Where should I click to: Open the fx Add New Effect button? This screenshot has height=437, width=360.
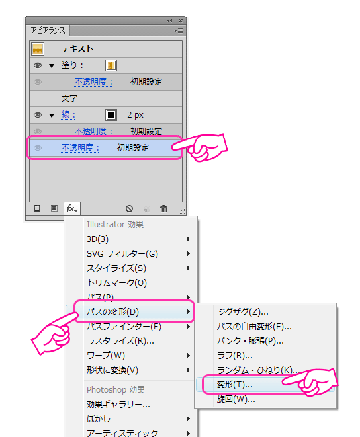(72, 208)
